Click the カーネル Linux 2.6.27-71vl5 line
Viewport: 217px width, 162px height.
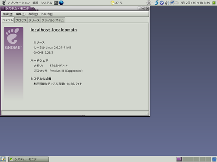[x=52, y=48]
